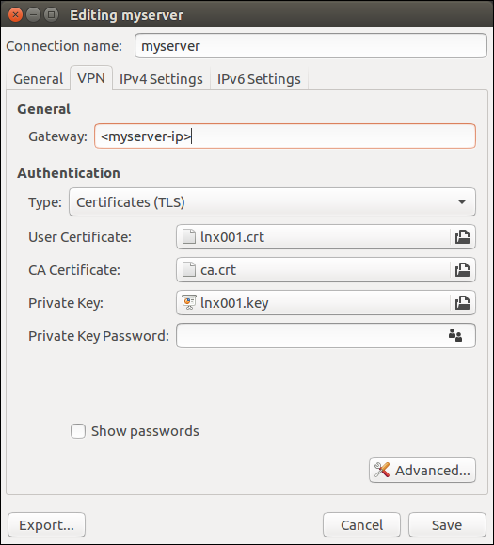
Task: Enable the Show passwords checkbox
Action: [78, 431]
